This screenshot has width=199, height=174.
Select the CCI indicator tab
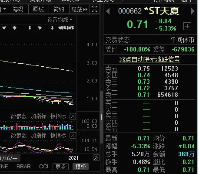click(43, 167)
